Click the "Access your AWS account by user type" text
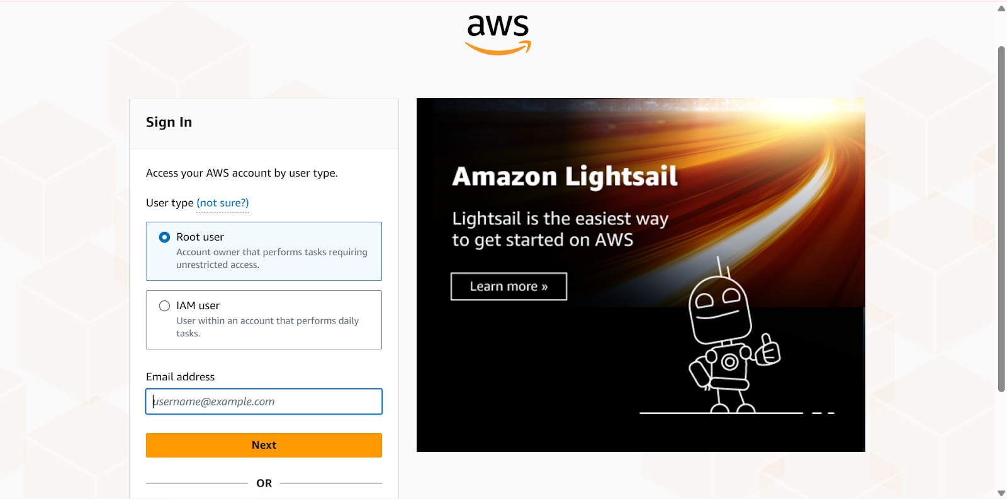The image size is (1007, 499). click(x=242, y=173)
